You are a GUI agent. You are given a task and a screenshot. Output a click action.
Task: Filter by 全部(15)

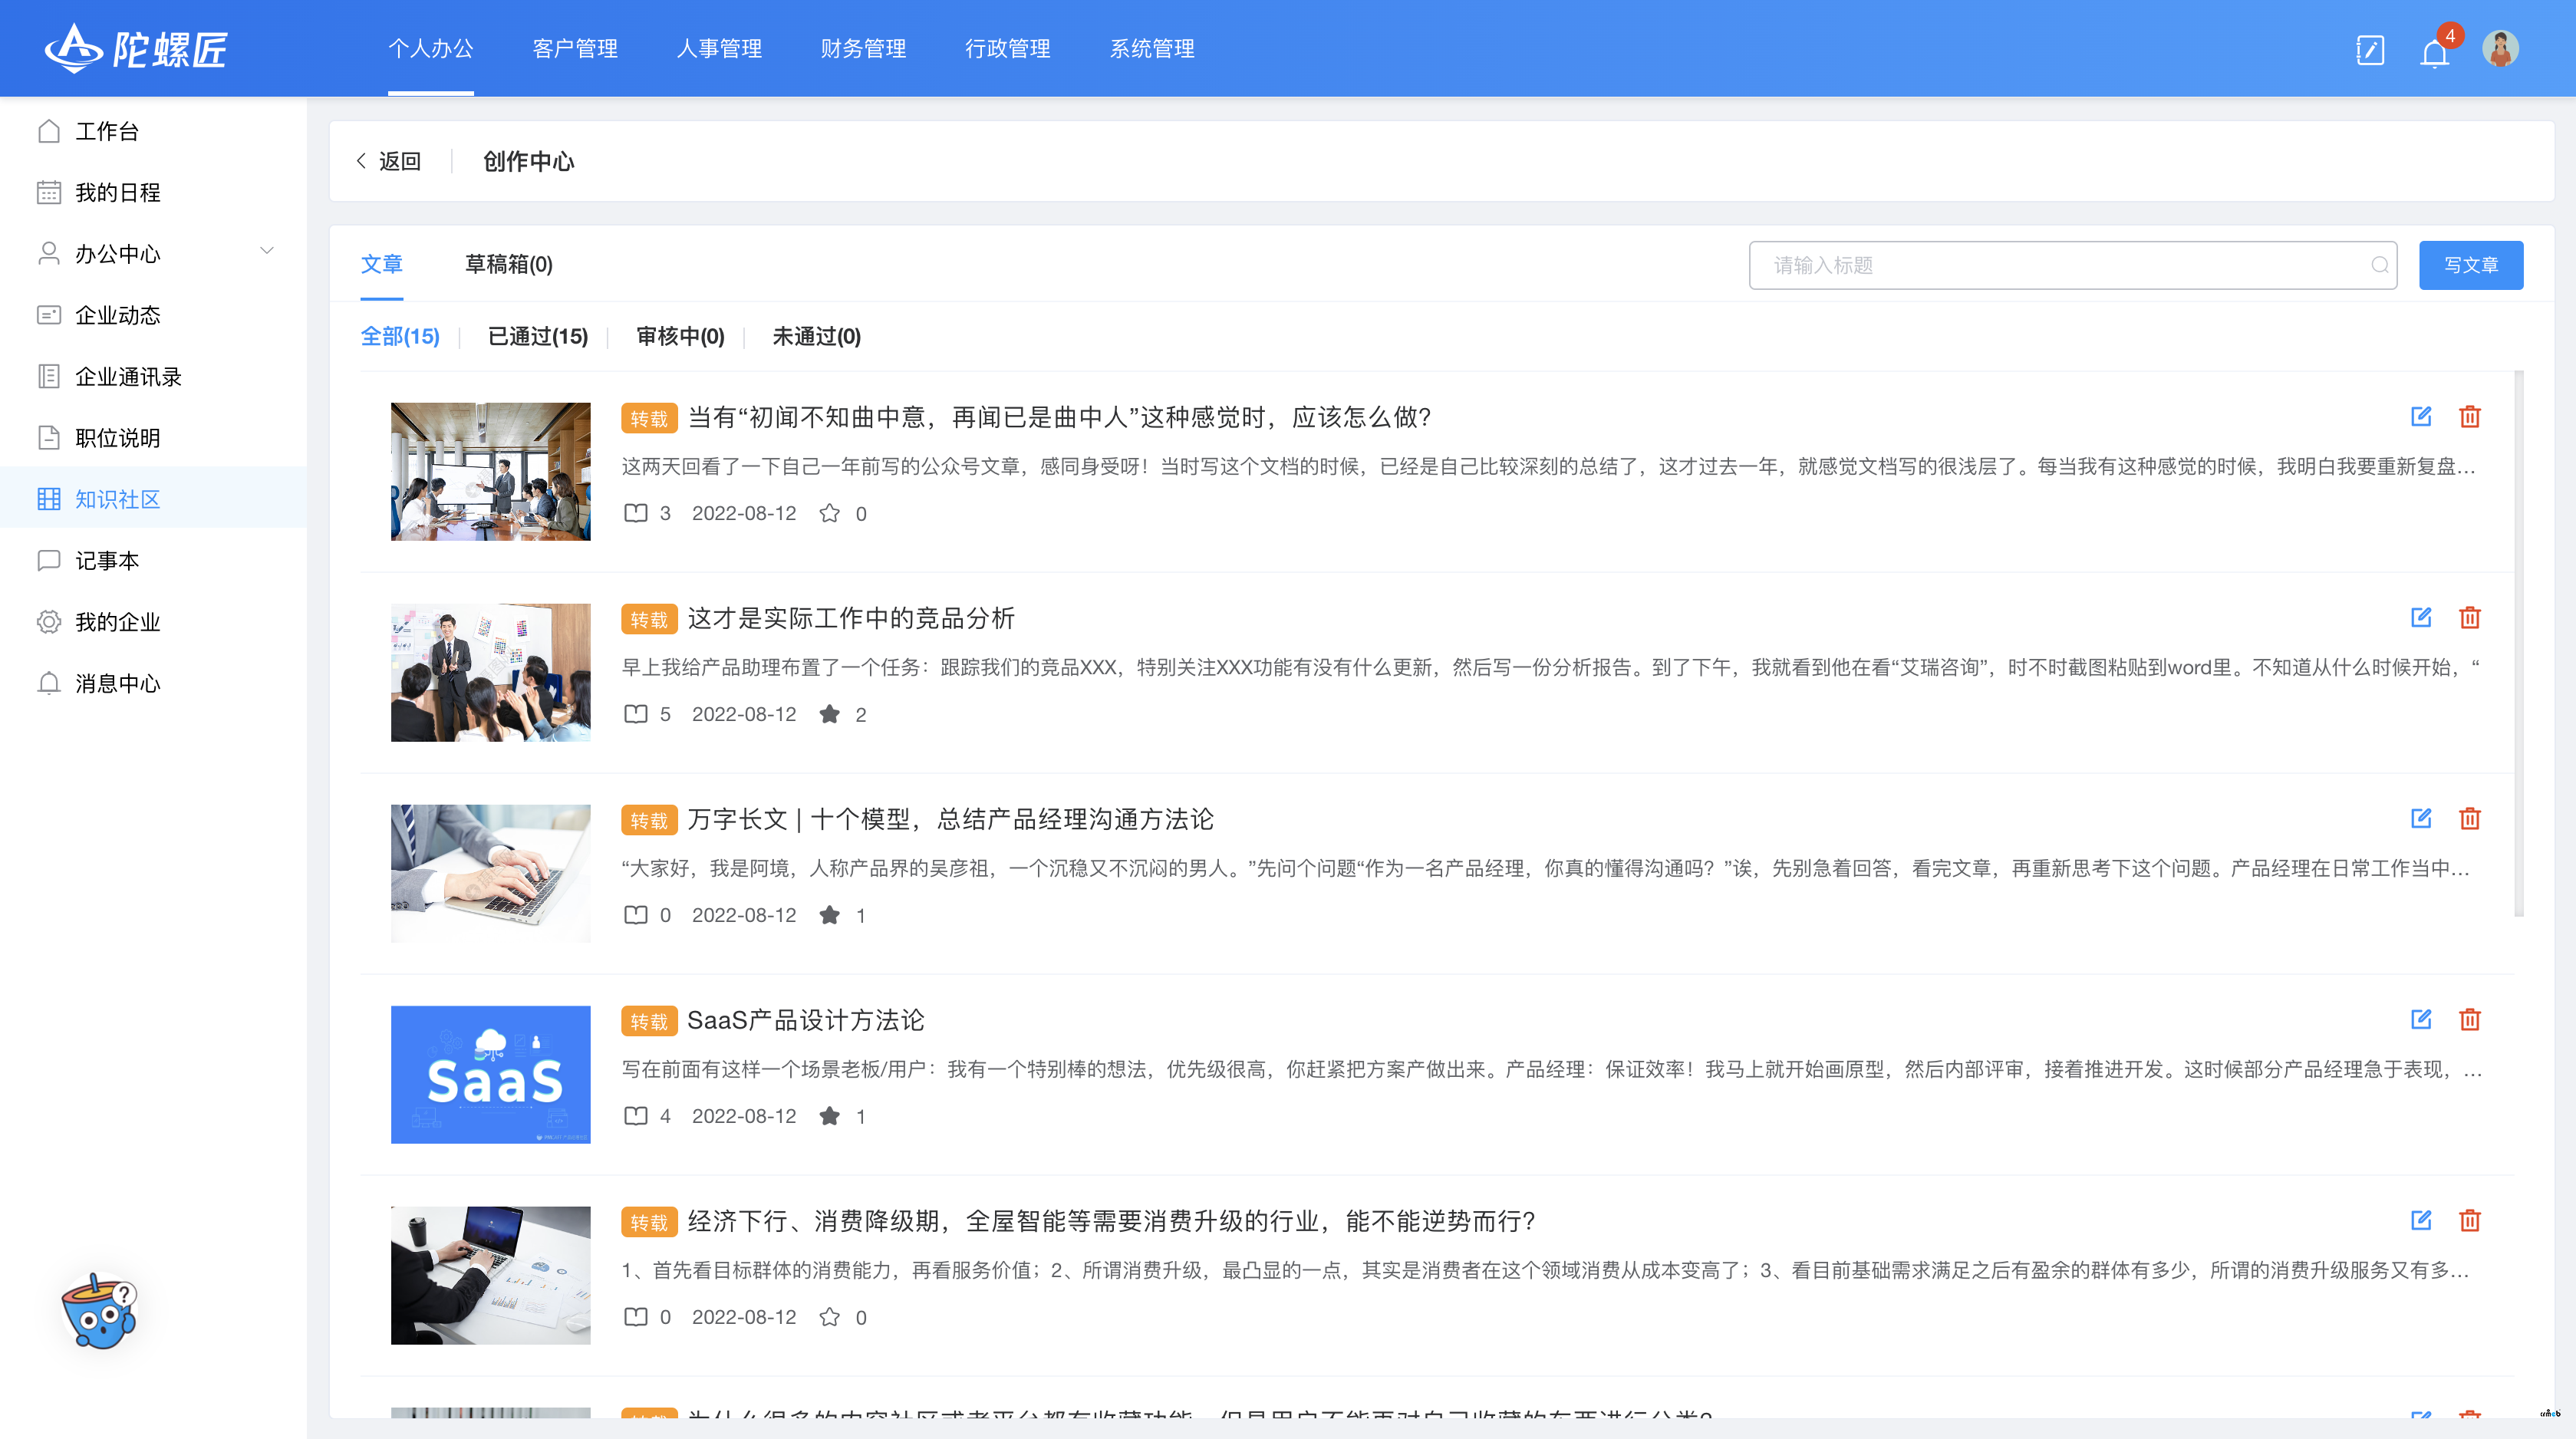coord(400,336)
